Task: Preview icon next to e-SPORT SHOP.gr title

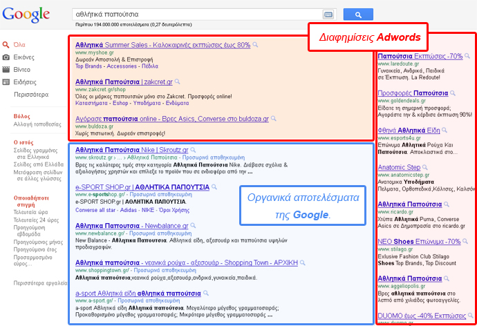Action: tap(214, 187)
